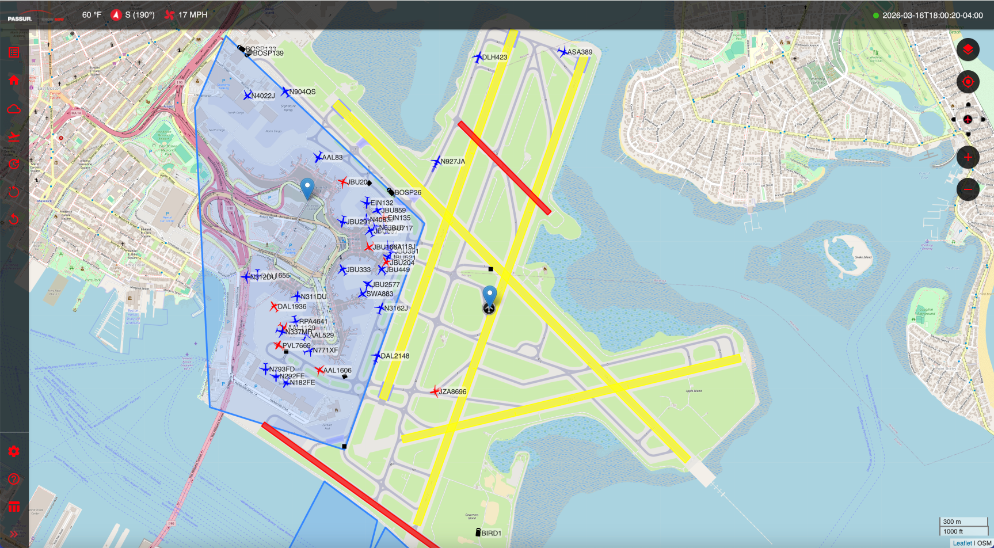Click the Leaflet attribution link

962,543
